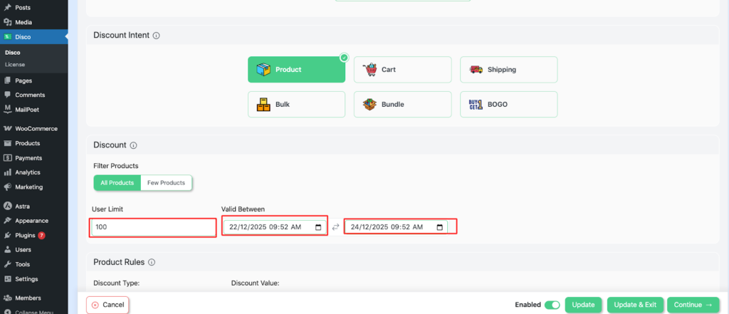This screenshot has height=314, width=729.
Task: Click the Products icon in sidebar
Action: pyautogui.click(x=7, y=143)
